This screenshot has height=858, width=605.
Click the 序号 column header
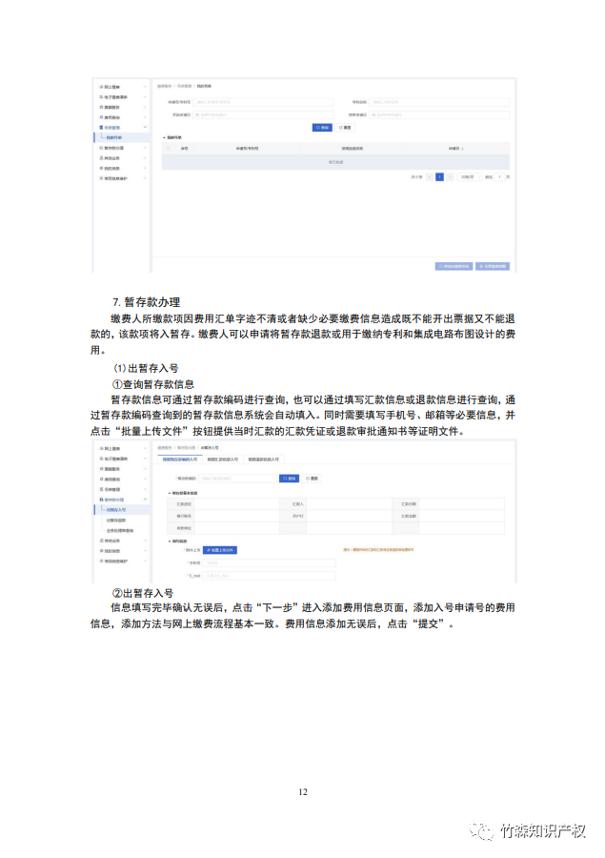pyautogui.click(x=184, y=149)
